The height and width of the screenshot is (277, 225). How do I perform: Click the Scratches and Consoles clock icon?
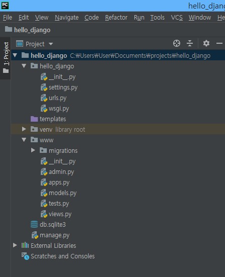(25, 256)
